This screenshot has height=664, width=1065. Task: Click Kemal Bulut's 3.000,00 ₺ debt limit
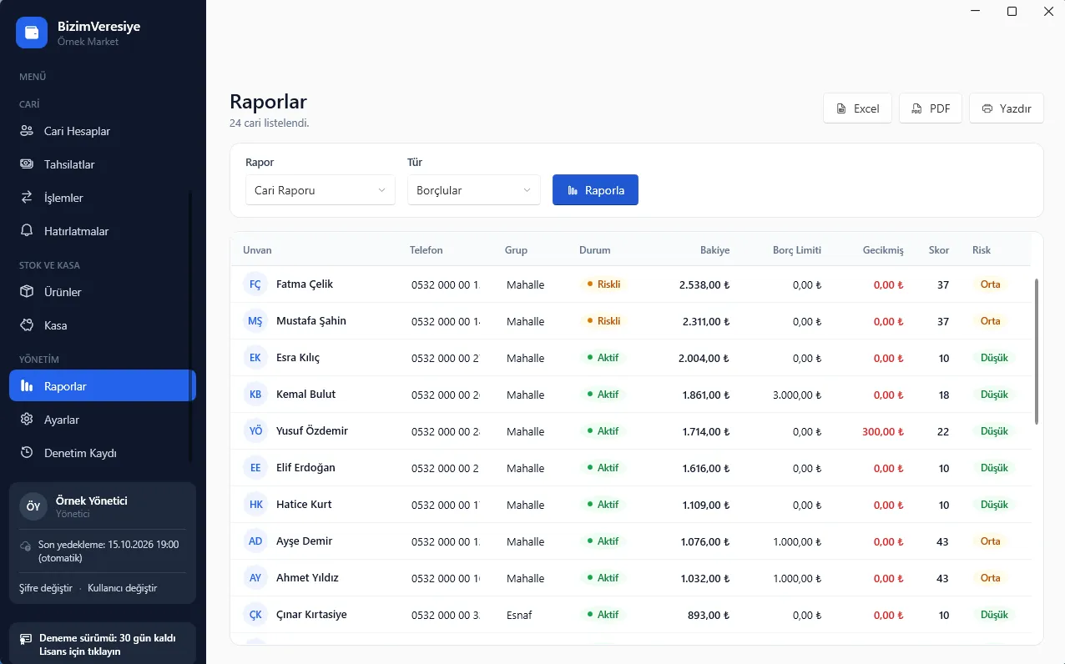point(797,395)
